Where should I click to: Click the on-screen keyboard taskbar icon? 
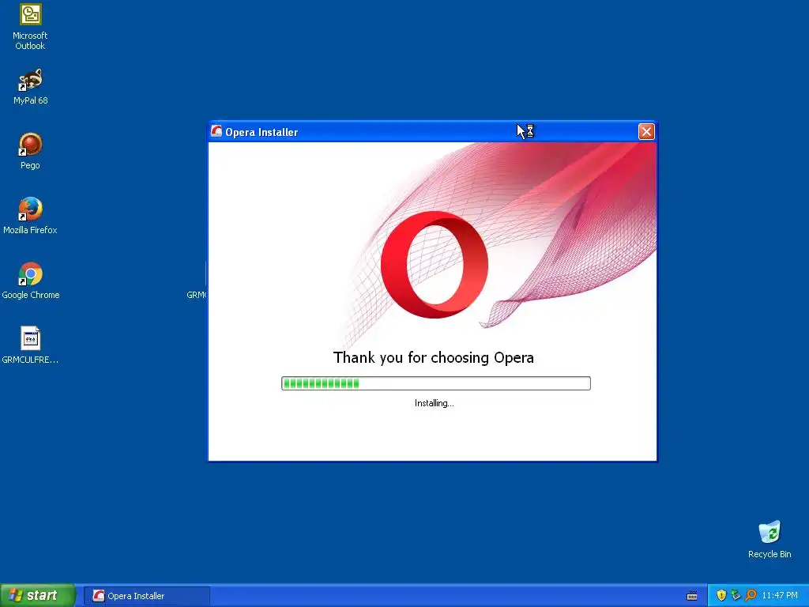(x=692, y=596)
